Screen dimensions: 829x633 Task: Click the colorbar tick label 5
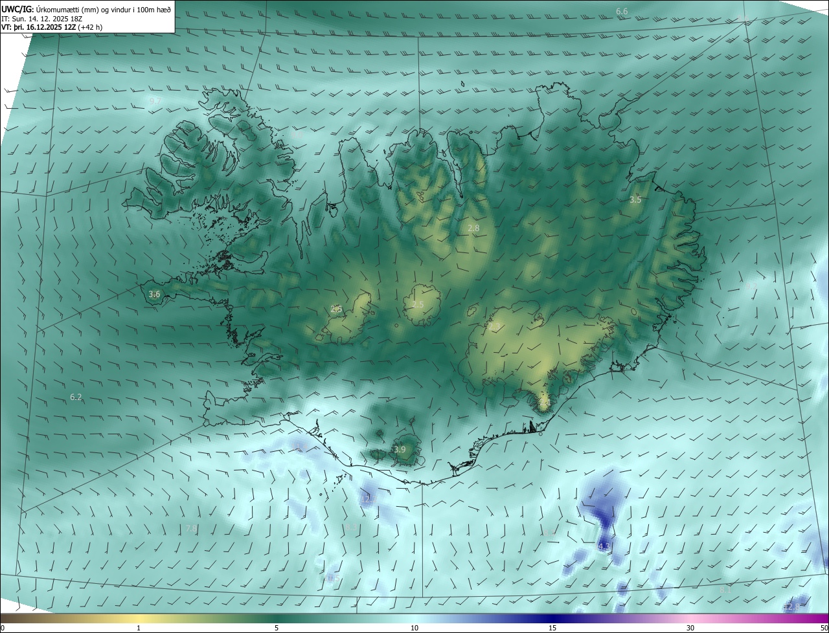click(x=277, y=628)
